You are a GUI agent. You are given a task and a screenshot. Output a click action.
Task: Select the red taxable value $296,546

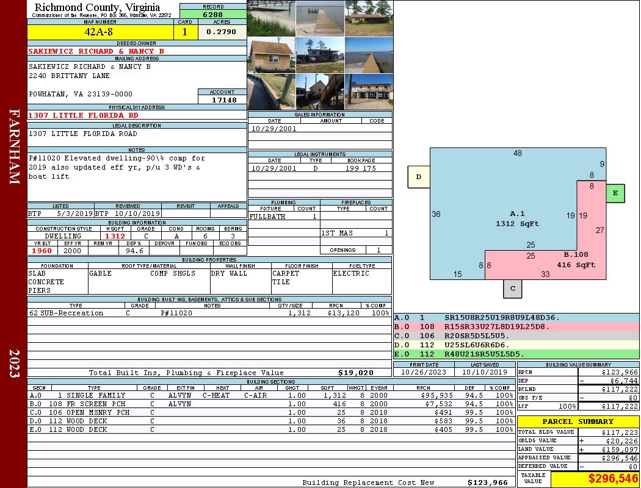595,479
